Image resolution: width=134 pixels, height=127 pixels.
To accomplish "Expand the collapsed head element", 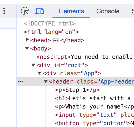I will (27, 40).
